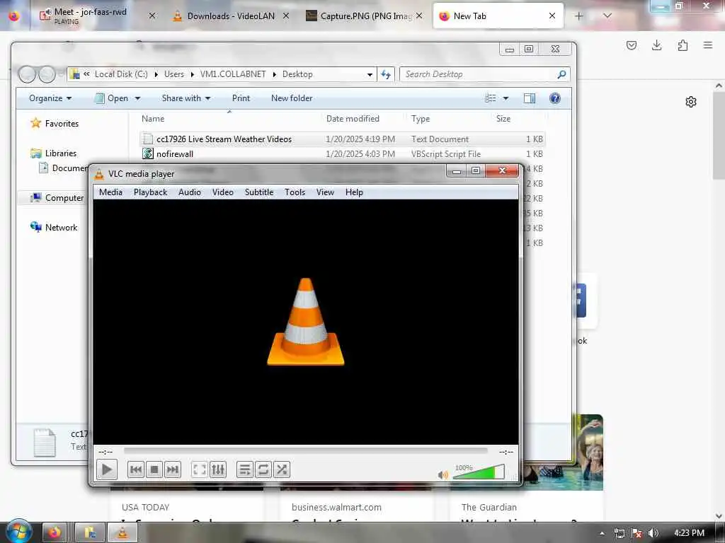Click the taskbar clock showing 4:23 PM
Screen dimensions: 725x543
(x=689, y=533)
